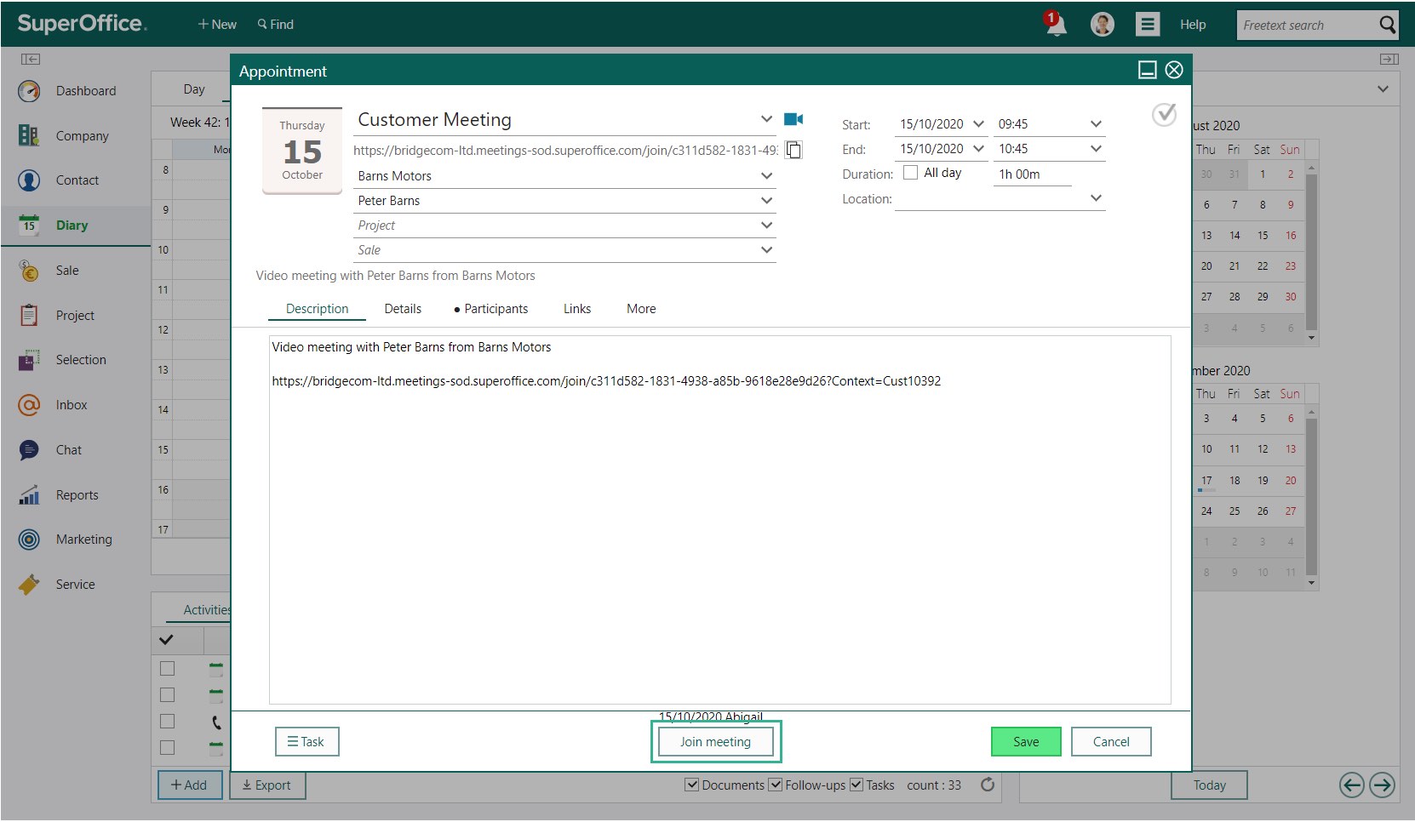The height and width of the screenshot is (822, 1415).
Task: Switch to the Details tab
Action: point(403,309)
